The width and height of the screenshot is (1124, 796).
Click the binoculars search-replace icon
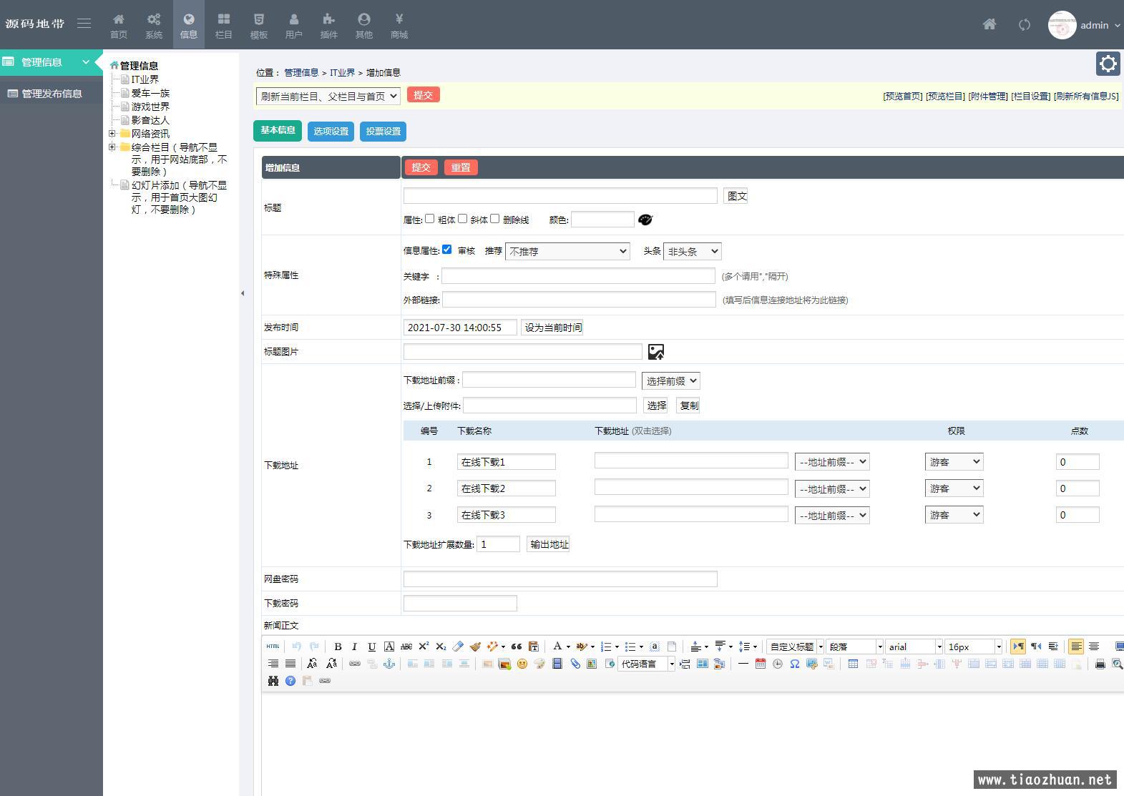pos(273,681)
